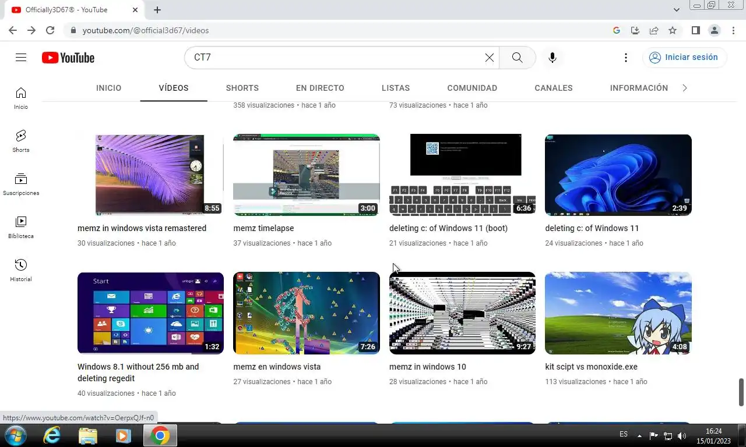Switch to the INICIO channel tab
The width and height of the screenshot is (746, 447).
pos(109,88)
